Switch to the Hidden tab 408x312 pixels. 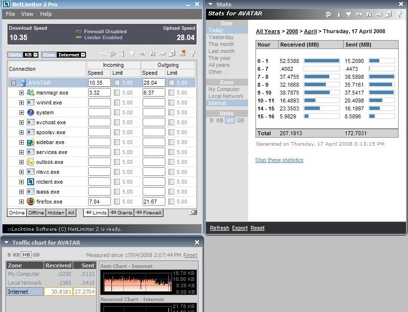55,212
